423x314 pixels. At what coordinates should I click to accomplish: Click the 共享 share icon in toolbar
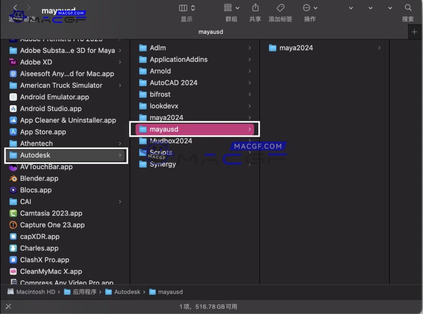(255, 7)
